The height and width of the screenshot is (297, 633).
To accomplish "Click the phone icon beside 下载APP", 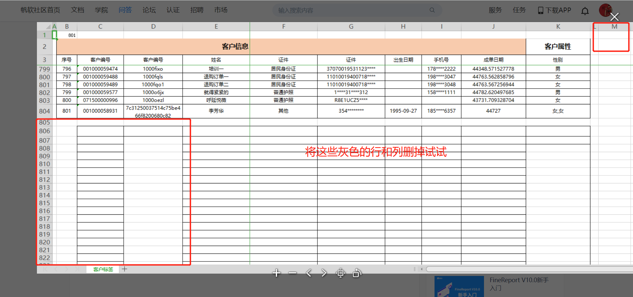I will coord(541,11).
